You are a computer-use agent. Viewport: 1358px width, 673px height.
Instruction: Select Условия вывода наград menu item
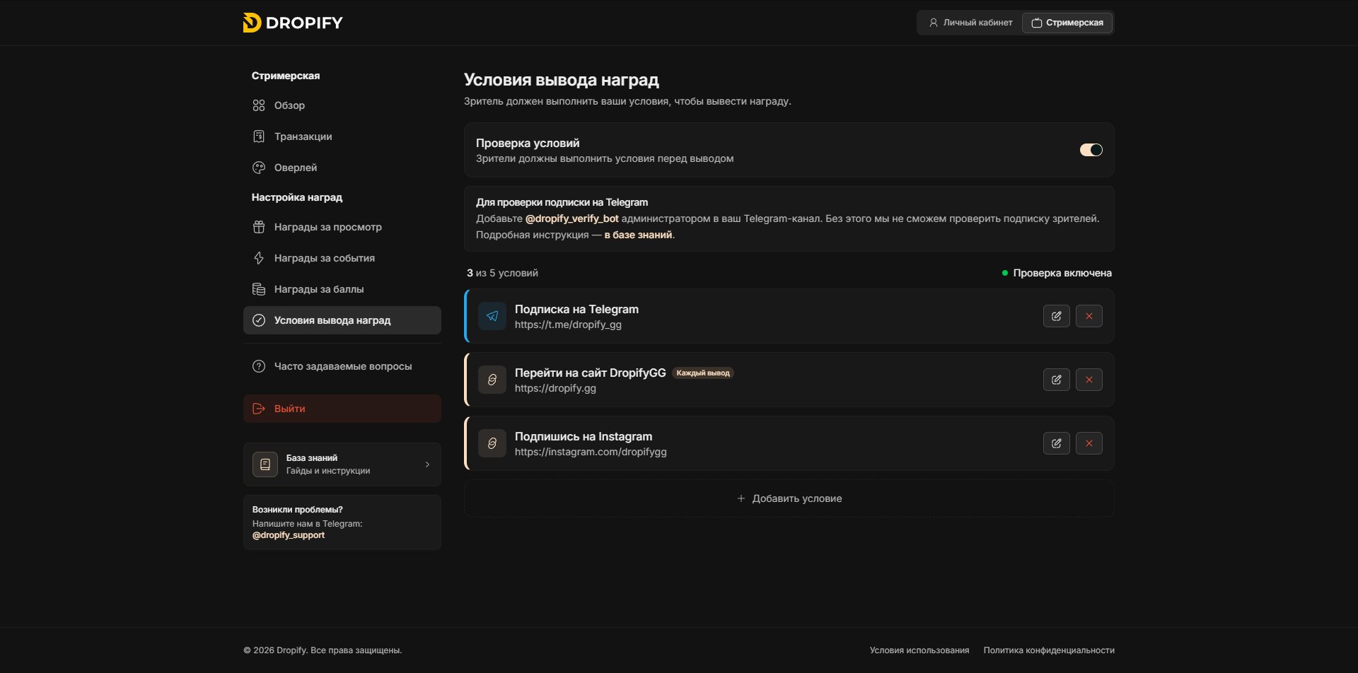coord(342,320)
